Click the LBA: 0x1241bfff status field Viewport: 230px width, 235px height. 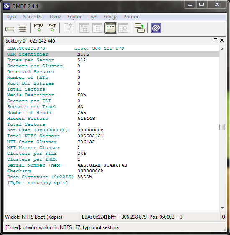pyautogui.click(x=114, y=217)
